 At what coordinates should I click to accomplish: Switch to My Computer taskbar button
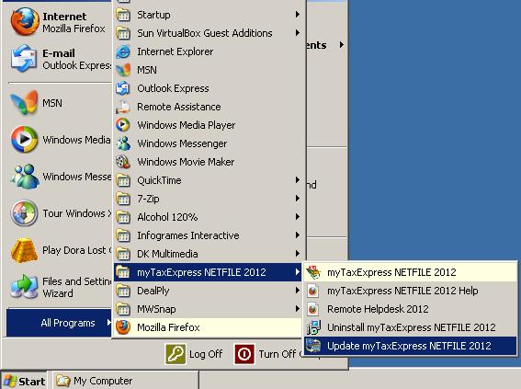(125, 381)
